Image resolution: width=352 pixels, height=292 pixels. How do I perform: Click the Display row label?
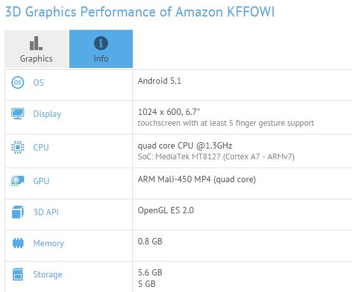point(47,114)
